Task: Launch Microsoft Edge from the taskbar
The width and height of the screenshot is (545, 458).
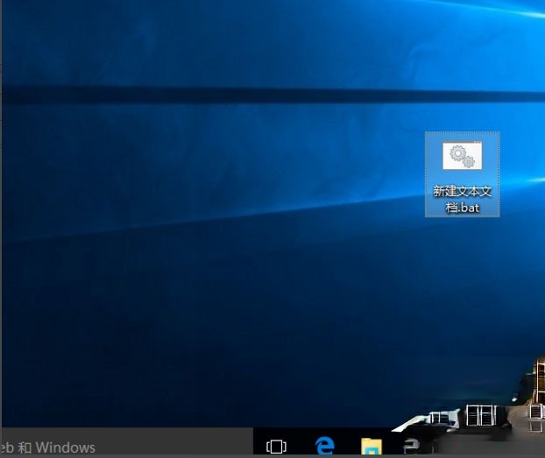Action: click(325, 447)
